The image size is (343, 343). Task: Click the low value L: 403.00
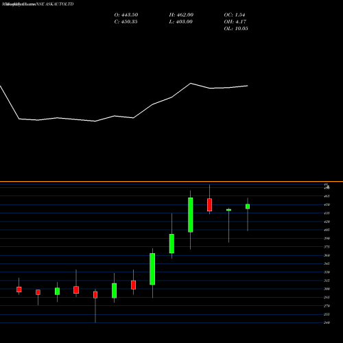click(180, 22)
